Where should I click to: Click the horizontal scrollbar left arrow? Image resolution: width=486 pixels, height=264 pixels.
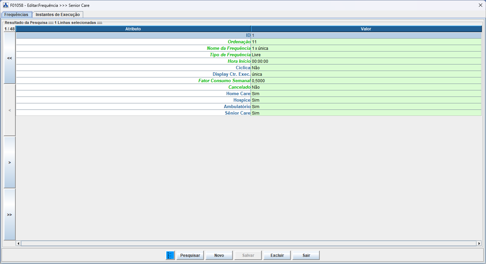click(x=18, y=244)
